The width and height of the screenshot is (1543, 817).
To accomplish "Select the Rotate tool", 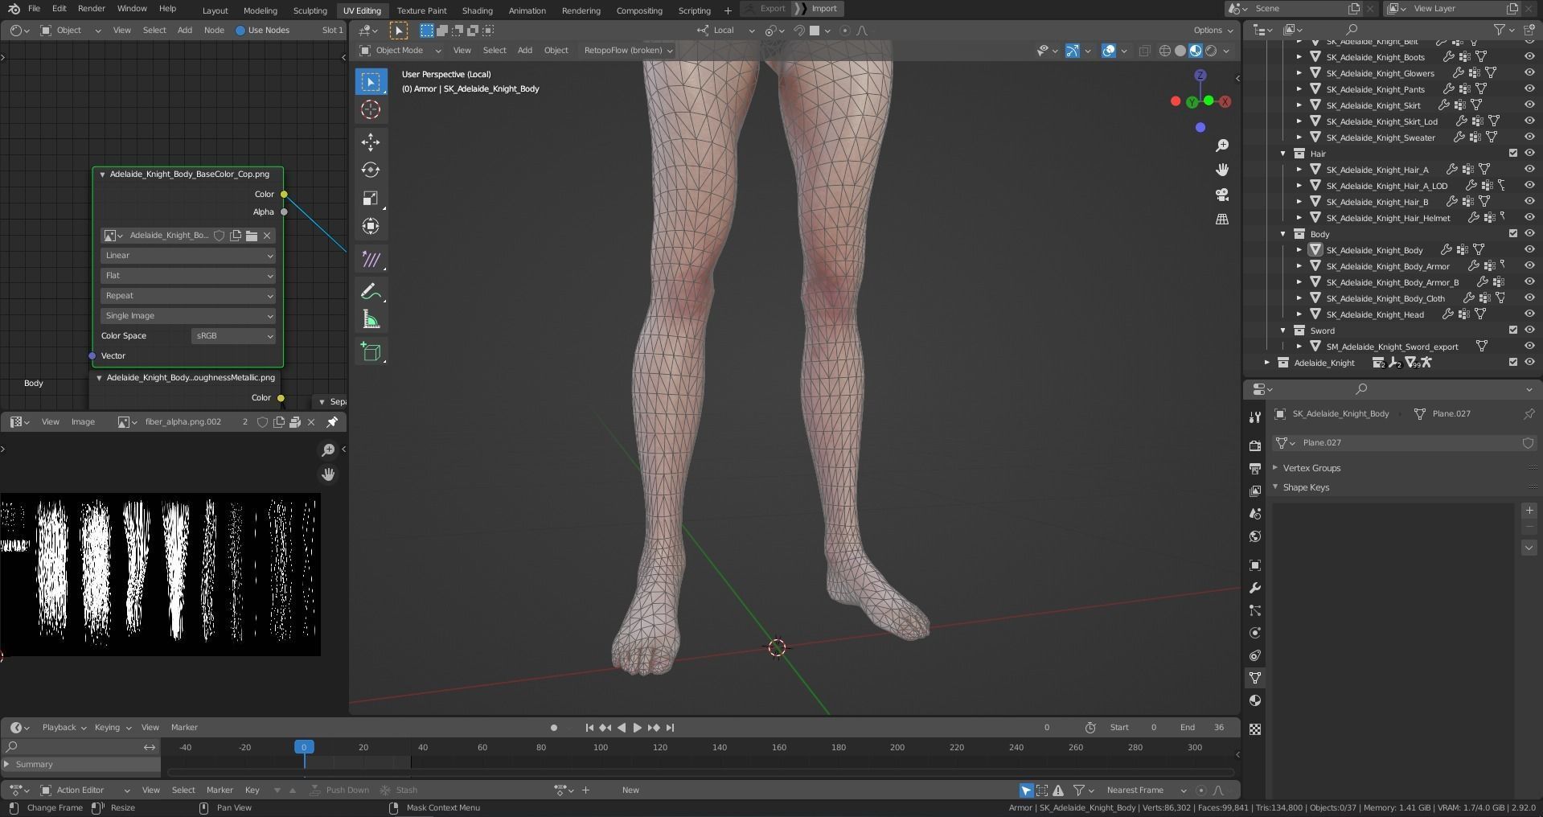I will [x=371, y=170].
